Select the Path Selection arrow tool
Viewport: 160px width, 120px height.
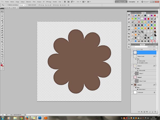[x=2, y=49]
